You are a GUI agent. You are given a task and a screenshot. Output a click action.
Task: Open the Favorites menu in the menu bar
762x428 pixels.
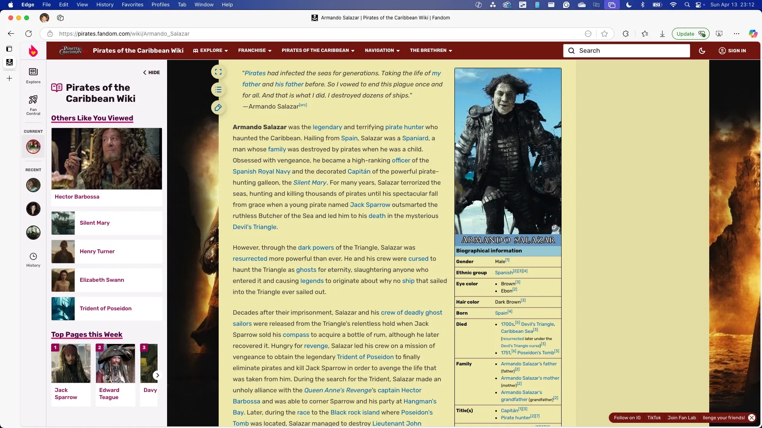pos(133,4)
